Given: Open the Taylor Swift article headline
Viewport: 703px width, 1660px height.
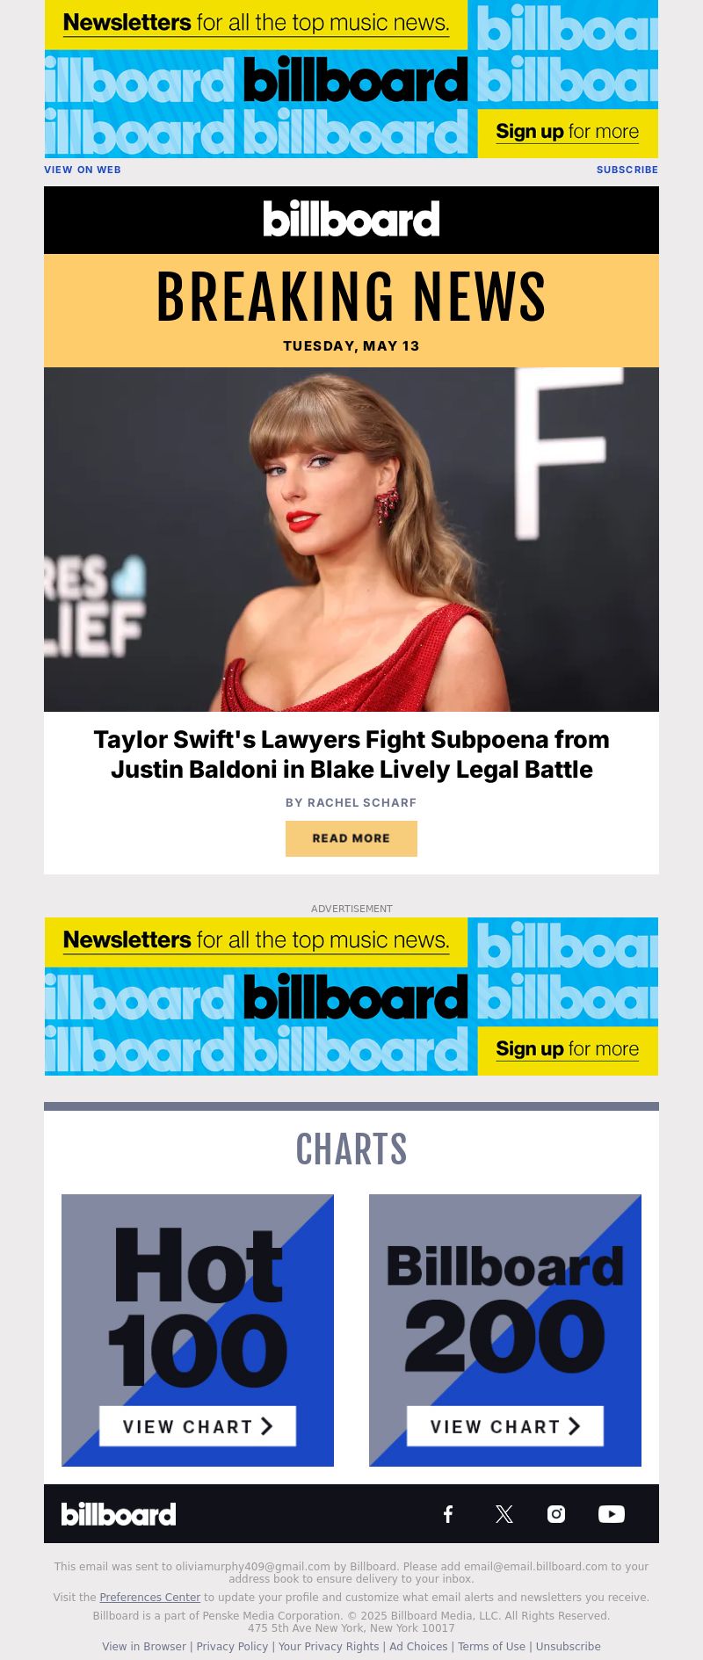Looking at the screenshot, I should tap(351, 754).
